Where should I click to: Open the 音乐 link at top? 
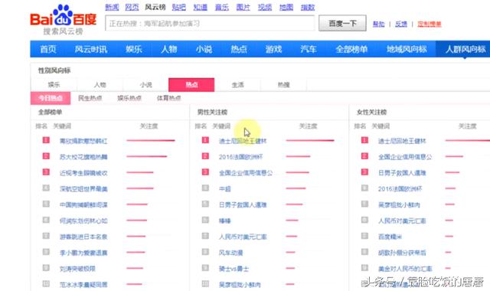pos(222,7)
